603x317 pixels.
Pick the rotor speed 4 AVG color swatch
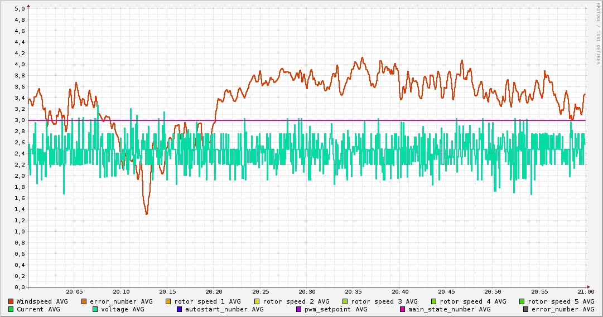pyautogui.click(x=433, y=301)
